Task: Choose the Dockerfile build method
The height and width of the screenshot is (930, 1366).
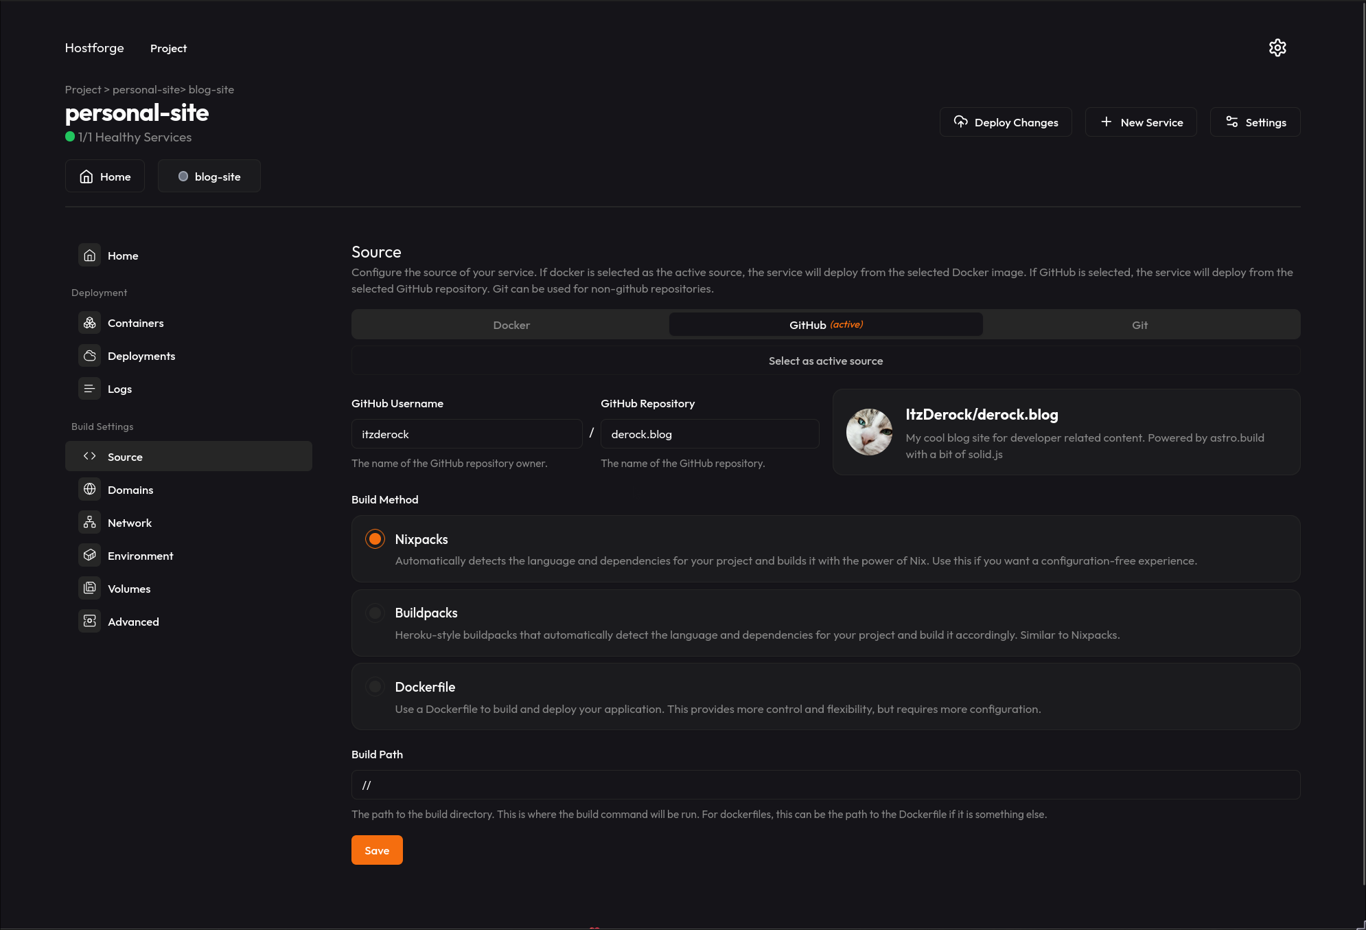Action: click(x=375, y=687)
